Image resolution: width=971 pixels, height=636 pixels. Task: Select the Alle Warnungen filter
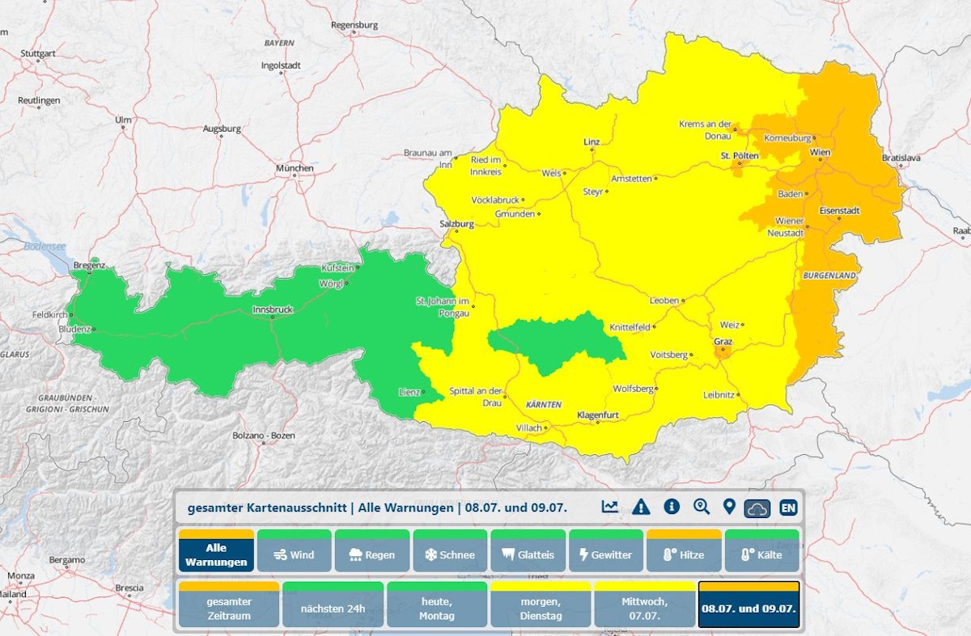pos(216,551)
